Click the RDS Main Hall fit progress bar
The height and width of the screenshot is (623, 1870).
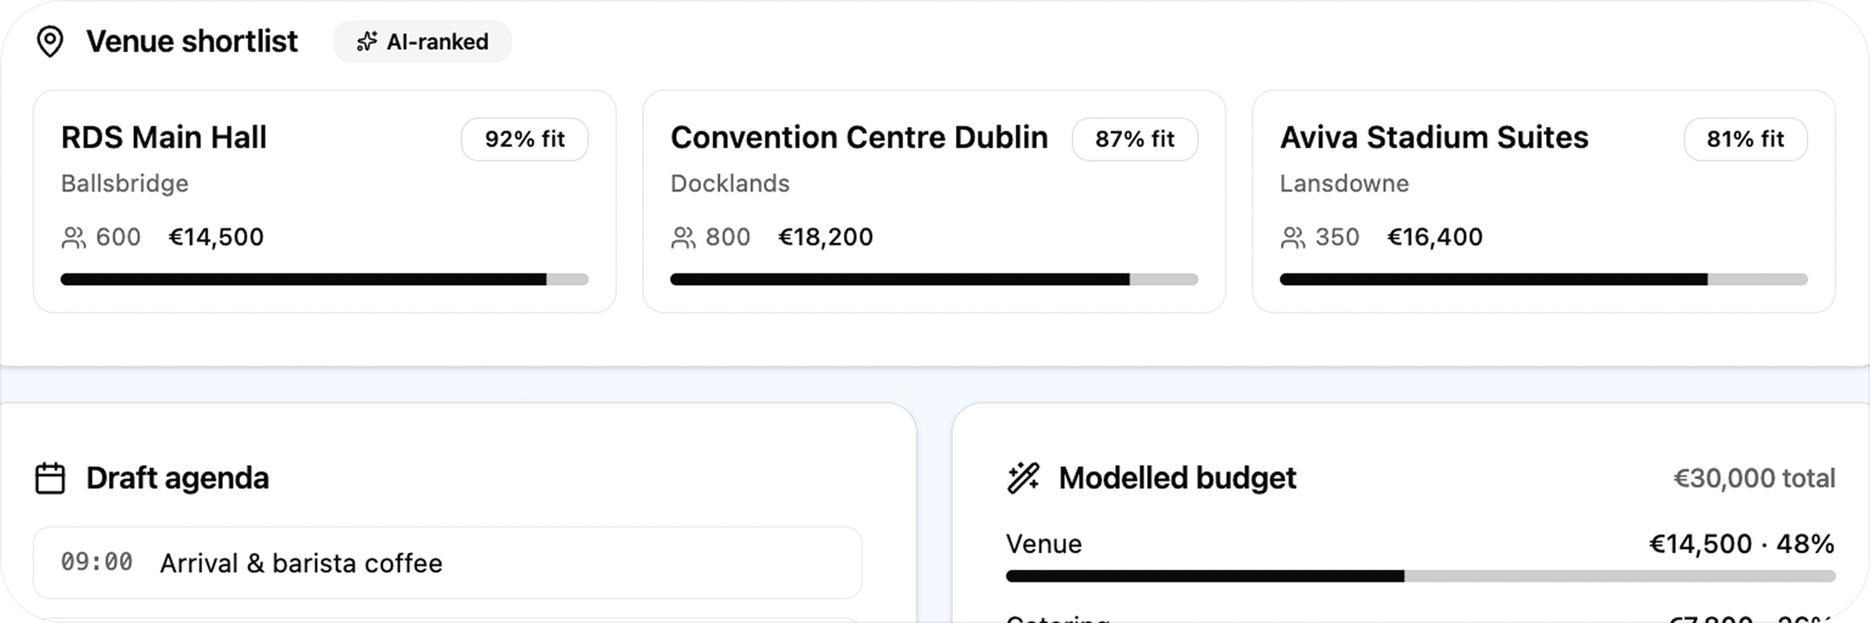[325, 280]
